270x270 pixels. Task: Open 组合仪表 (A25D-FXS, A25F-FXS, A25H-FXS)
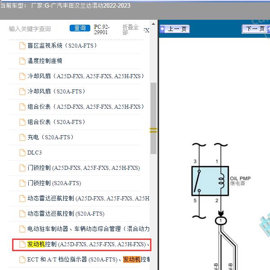pyautogui.click(x=85, y=106)
